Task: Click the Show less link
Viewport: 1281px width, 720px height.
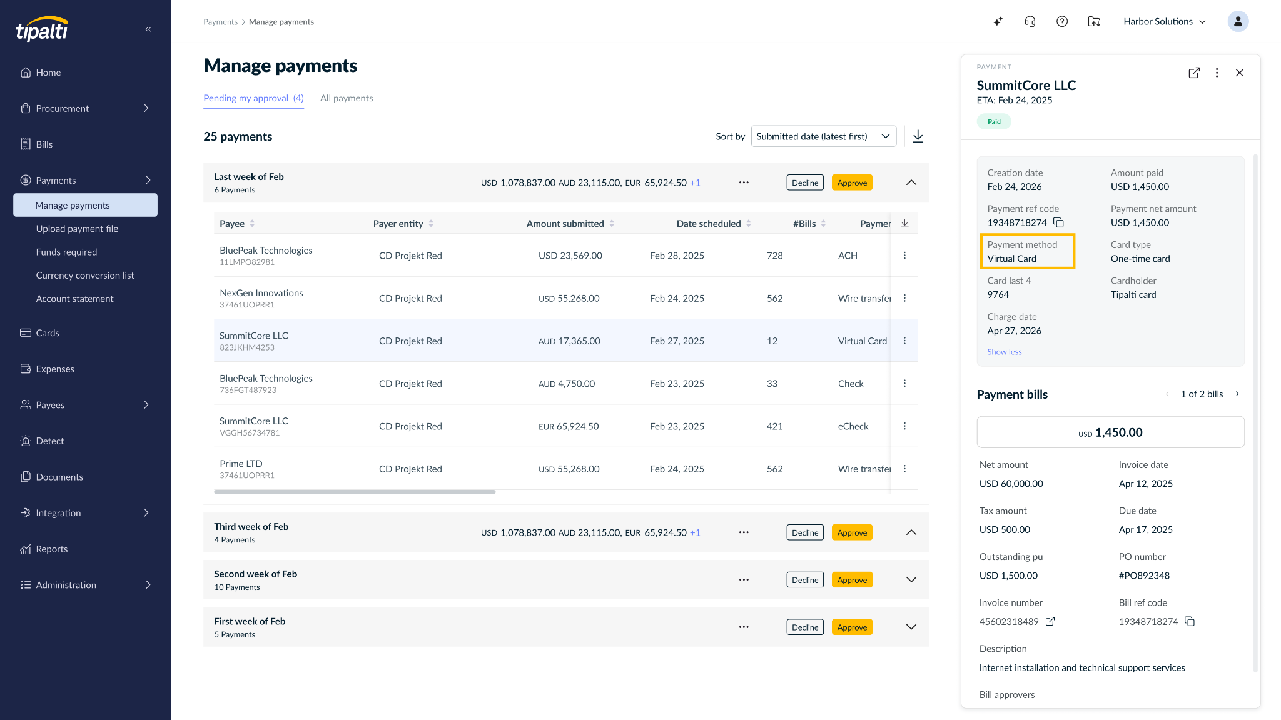Action: click(x=1004, y=352)
